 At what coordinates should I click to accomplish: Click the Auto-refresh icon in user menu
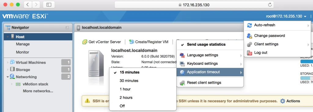pos(249,25)
